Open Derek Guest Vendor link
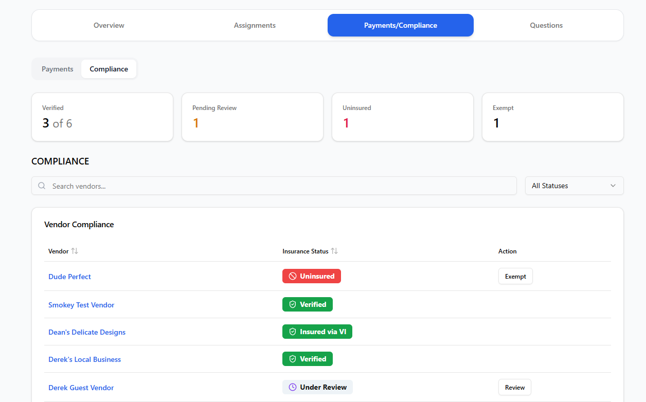Screen dimensions: 646x402 click(x=81, y=388)
